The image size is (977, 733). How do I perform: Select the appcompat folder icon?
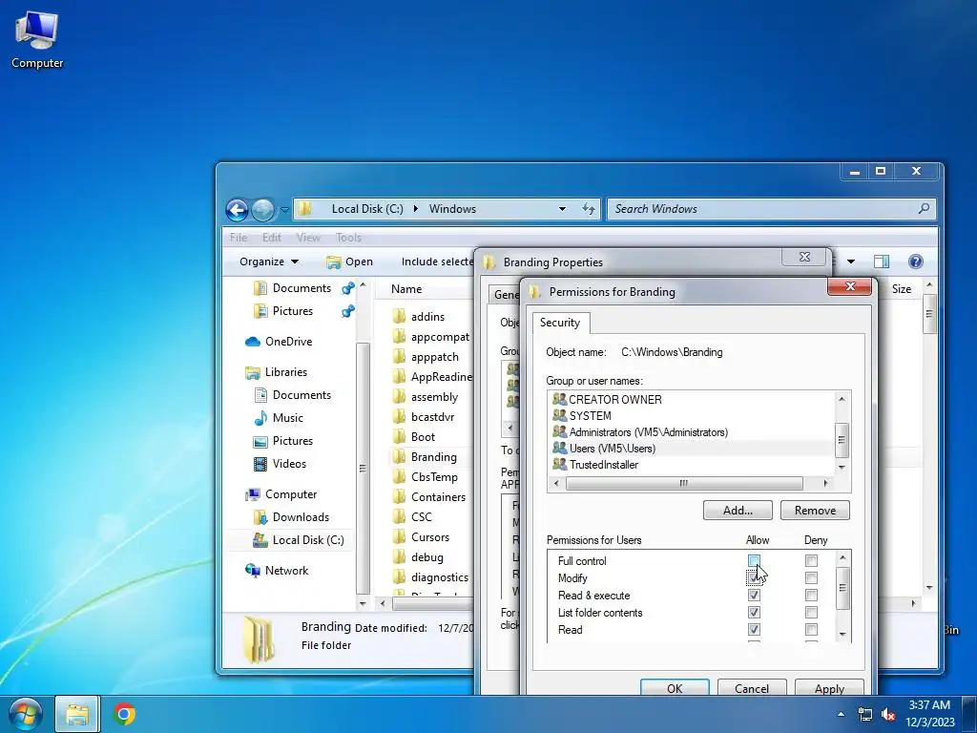tap(400, 337)
